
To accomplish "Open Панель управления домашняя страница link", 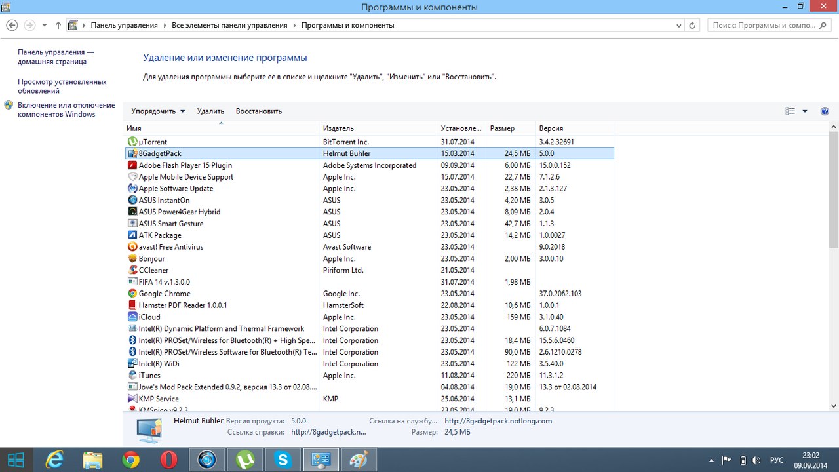I will [56, 57].
